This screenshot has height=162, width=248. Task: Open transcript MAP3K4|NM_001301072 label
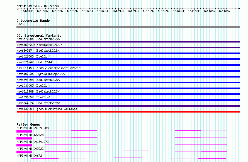(x=33, y=142)
